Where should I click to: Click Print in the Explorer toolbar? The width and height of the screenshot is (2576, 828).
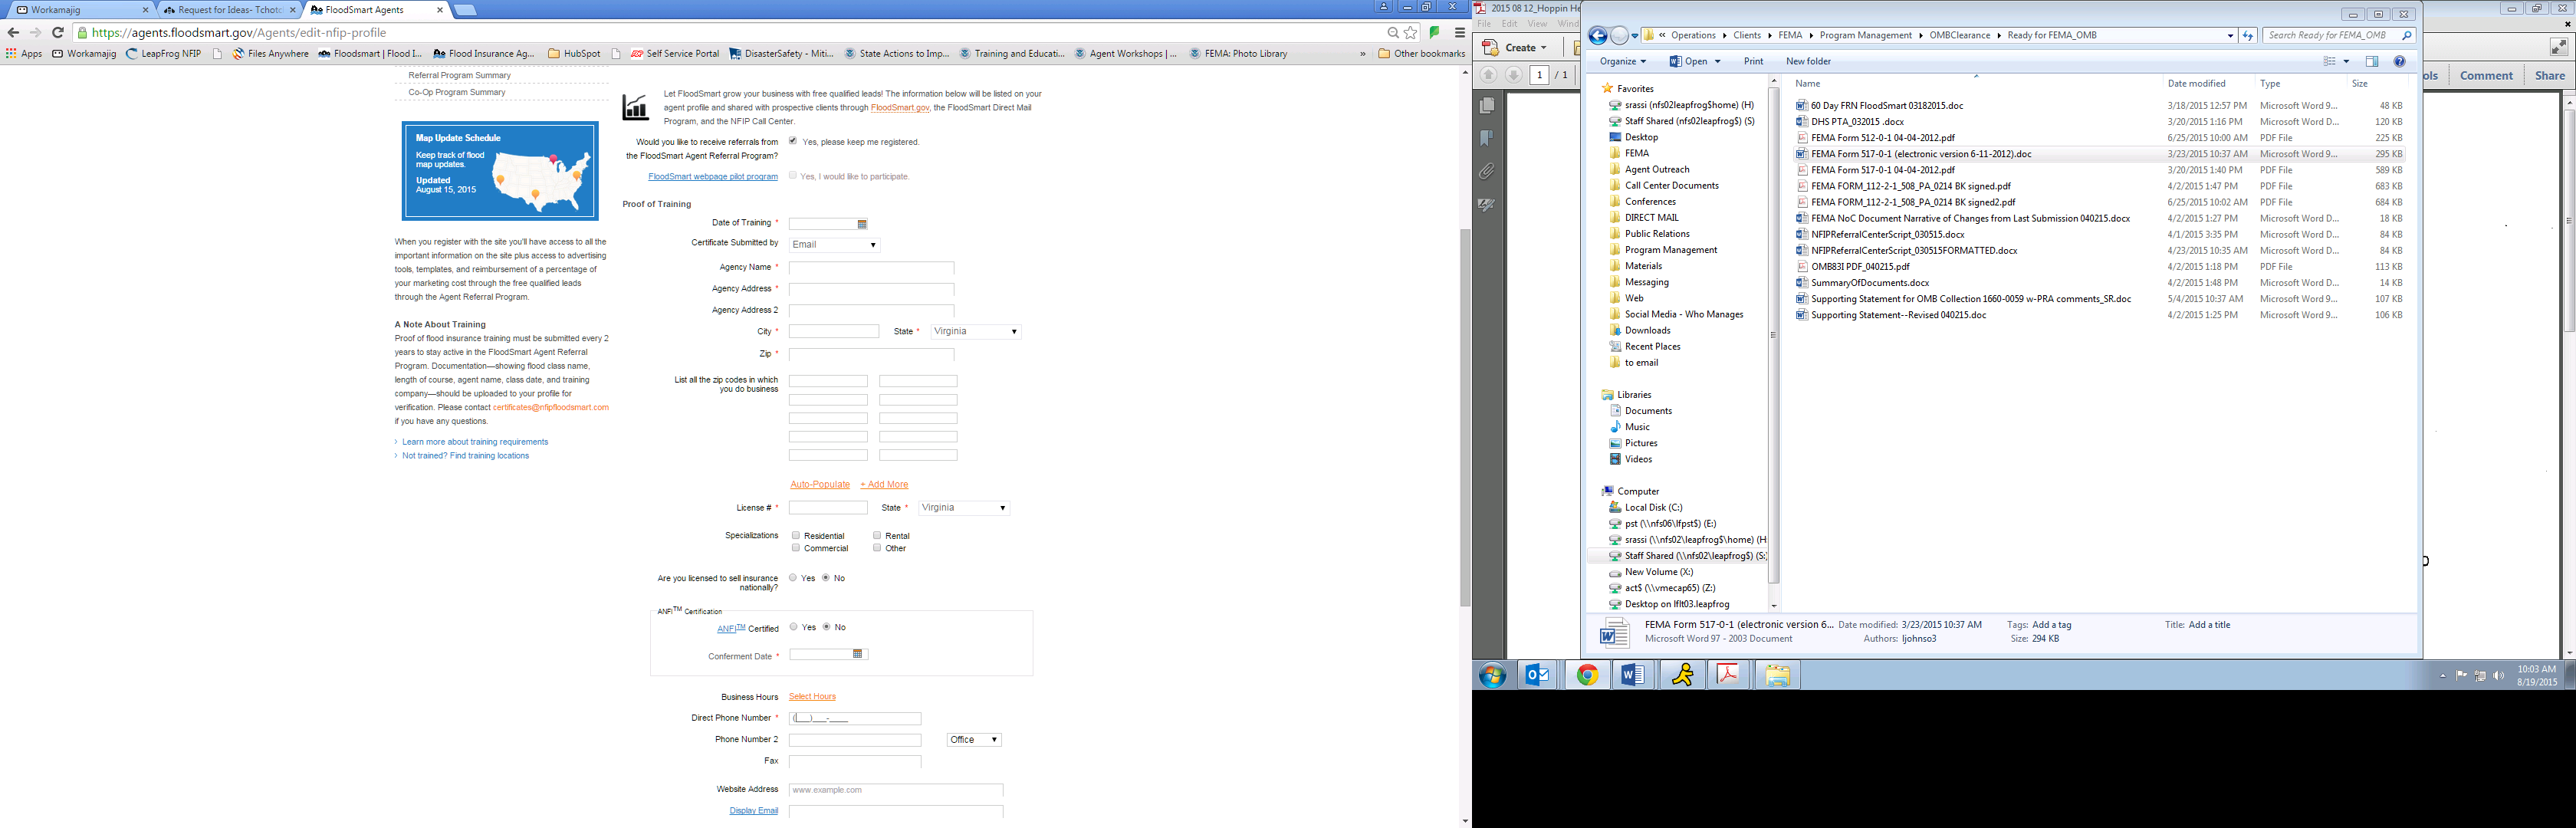[1753, 61]
